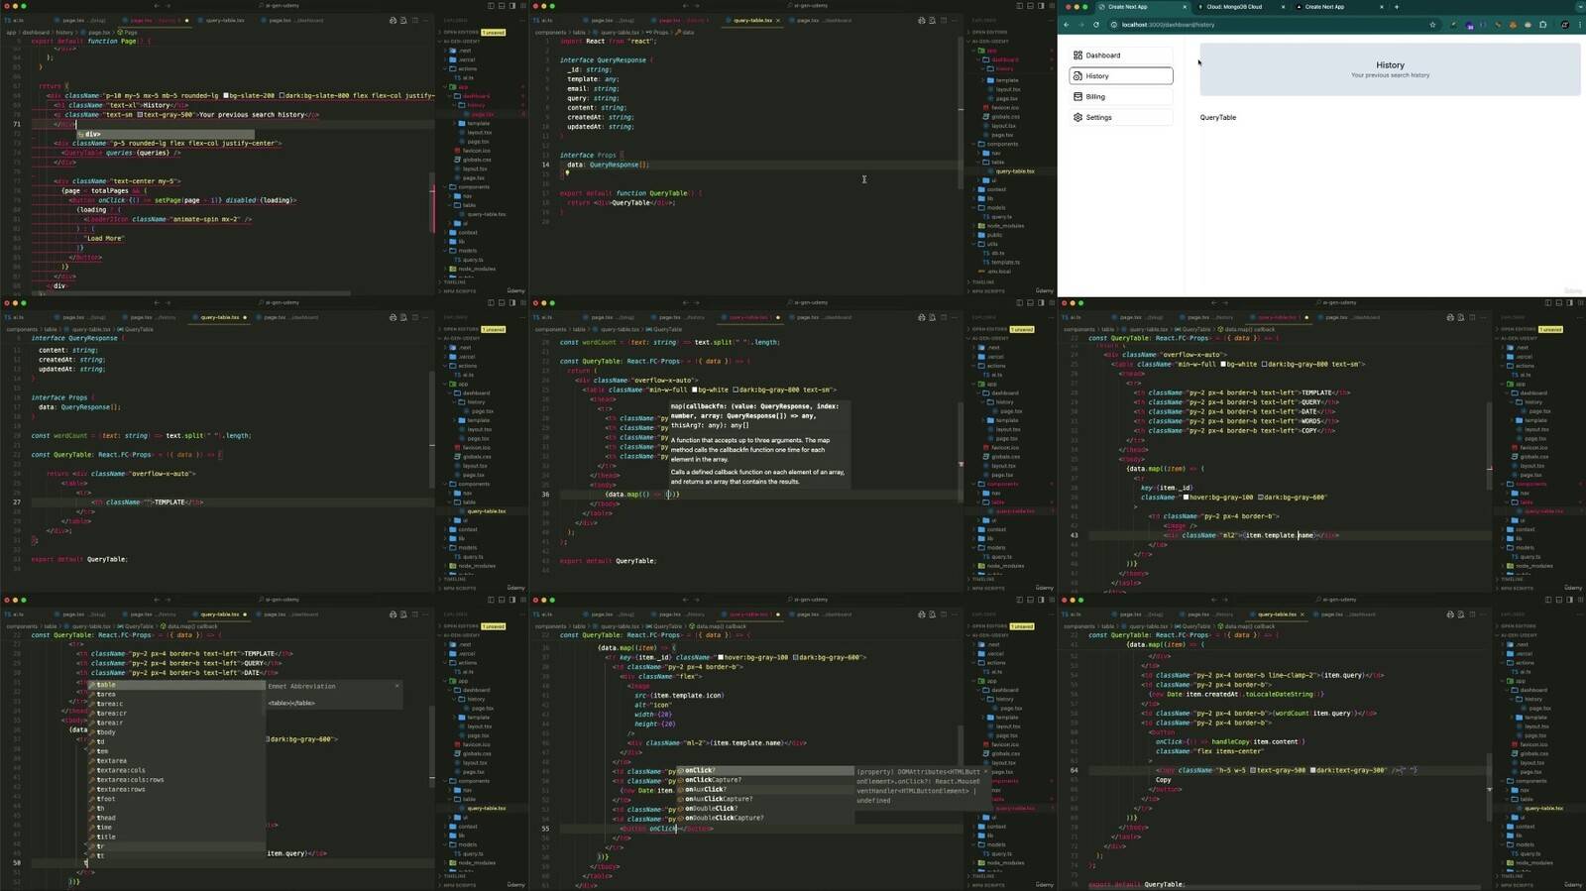1586x891 pixels.
Task: Select query-table.tsx tab in import React editor
Action: pos(753,20)
